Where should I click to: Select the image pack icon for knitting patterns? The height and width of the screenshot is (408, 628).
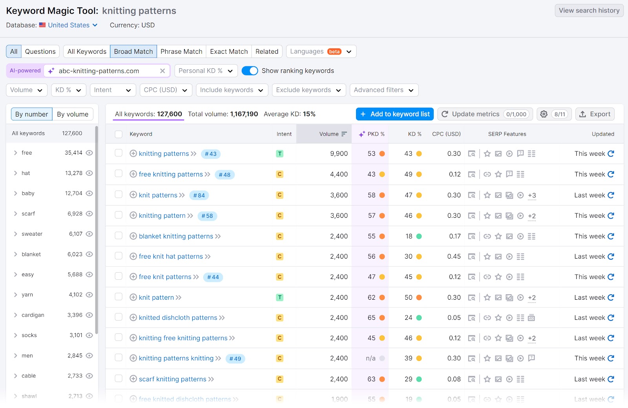(498, 153)
